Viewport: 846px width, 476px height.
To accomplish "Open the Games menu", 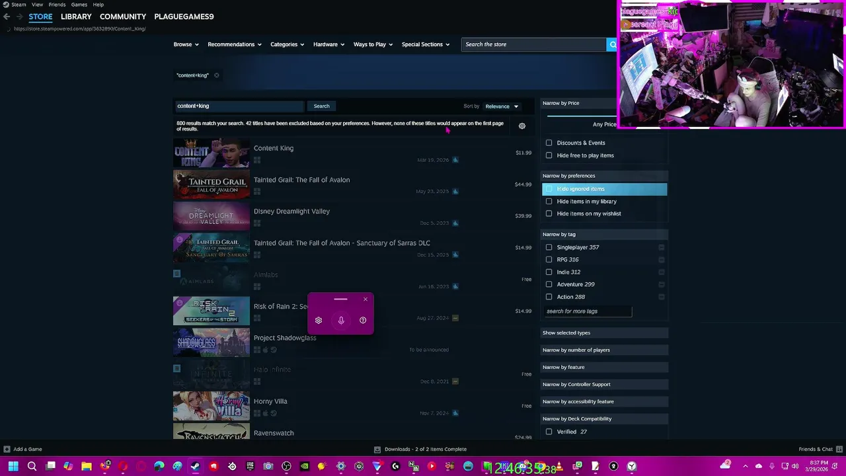I will (x=79, y=5).
